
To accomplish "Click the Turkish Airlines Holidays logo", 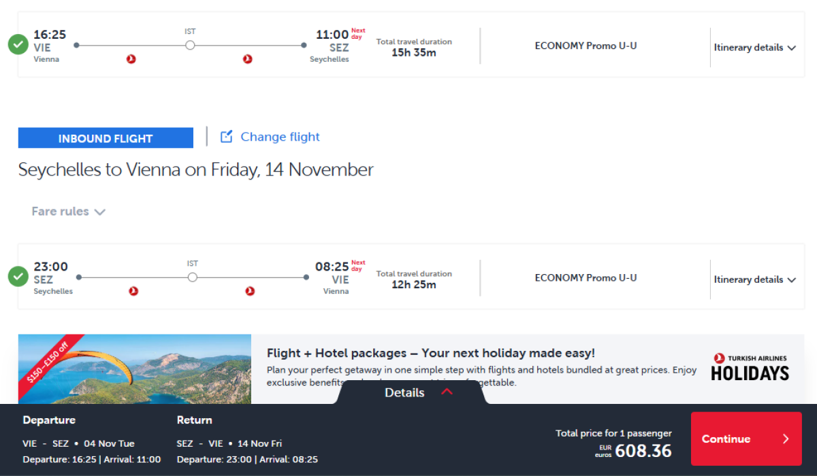I will click(x=750, y=368).
